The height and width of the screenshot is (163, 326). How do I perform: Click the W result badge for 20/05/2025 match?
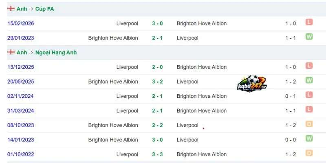tap(309, 80)
